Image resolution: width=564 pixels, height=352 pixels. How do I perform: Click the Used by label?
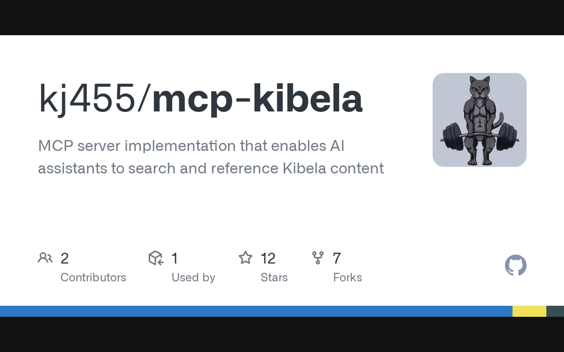193,277
